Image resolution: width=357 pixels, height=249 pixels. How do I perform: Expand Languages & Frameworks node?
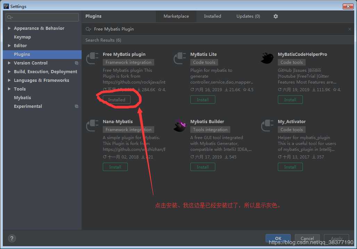(9, 80)
